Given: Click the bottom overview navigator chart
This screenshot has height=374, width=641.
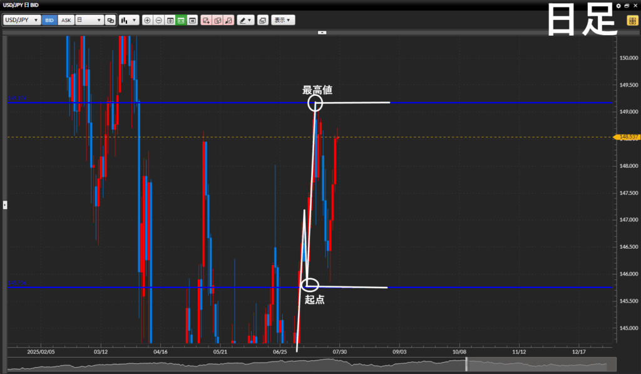Looking at the screenshot, I should point(312,364).
